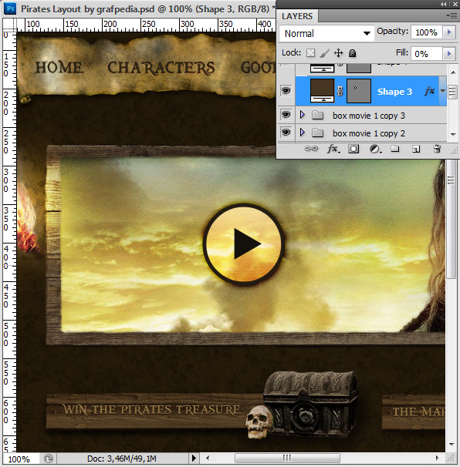The height and width of the screenshot is (467, 460).
Task: Click the status bar preview icon
Action: pos(49,459)
